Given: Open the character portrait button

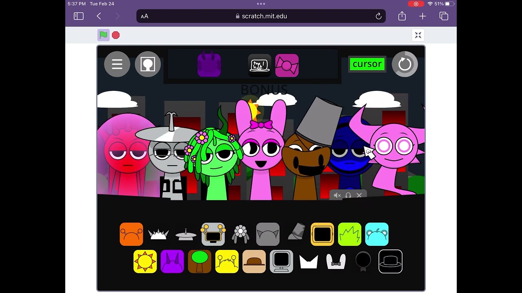Looking at the screenshot, I should click(x=148, y=64).
